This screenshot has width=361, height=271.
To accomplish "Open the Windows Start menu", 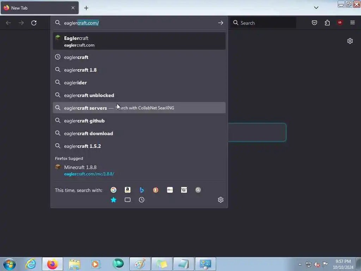I will click(10, 264).
